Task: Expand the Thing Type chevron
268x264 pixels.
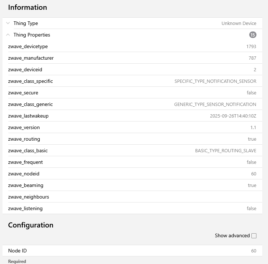Action: pyautogui.click(x=8, y=23)
